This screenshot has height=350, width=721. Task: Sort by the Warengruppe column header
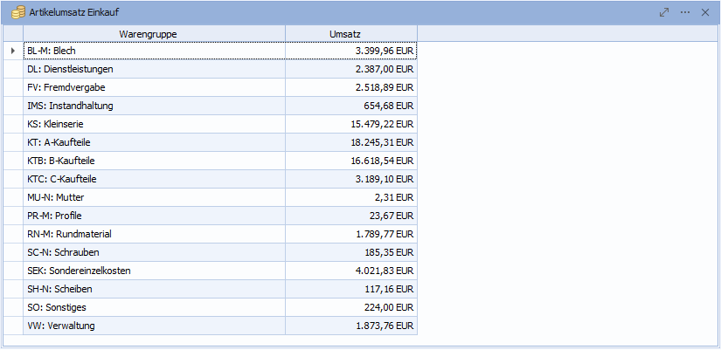tap(154, 33)
